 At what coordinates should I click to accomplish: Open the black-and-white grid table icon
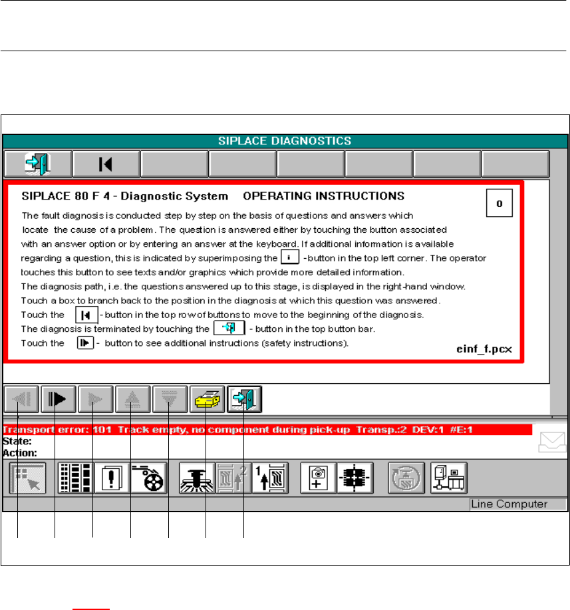75,478
